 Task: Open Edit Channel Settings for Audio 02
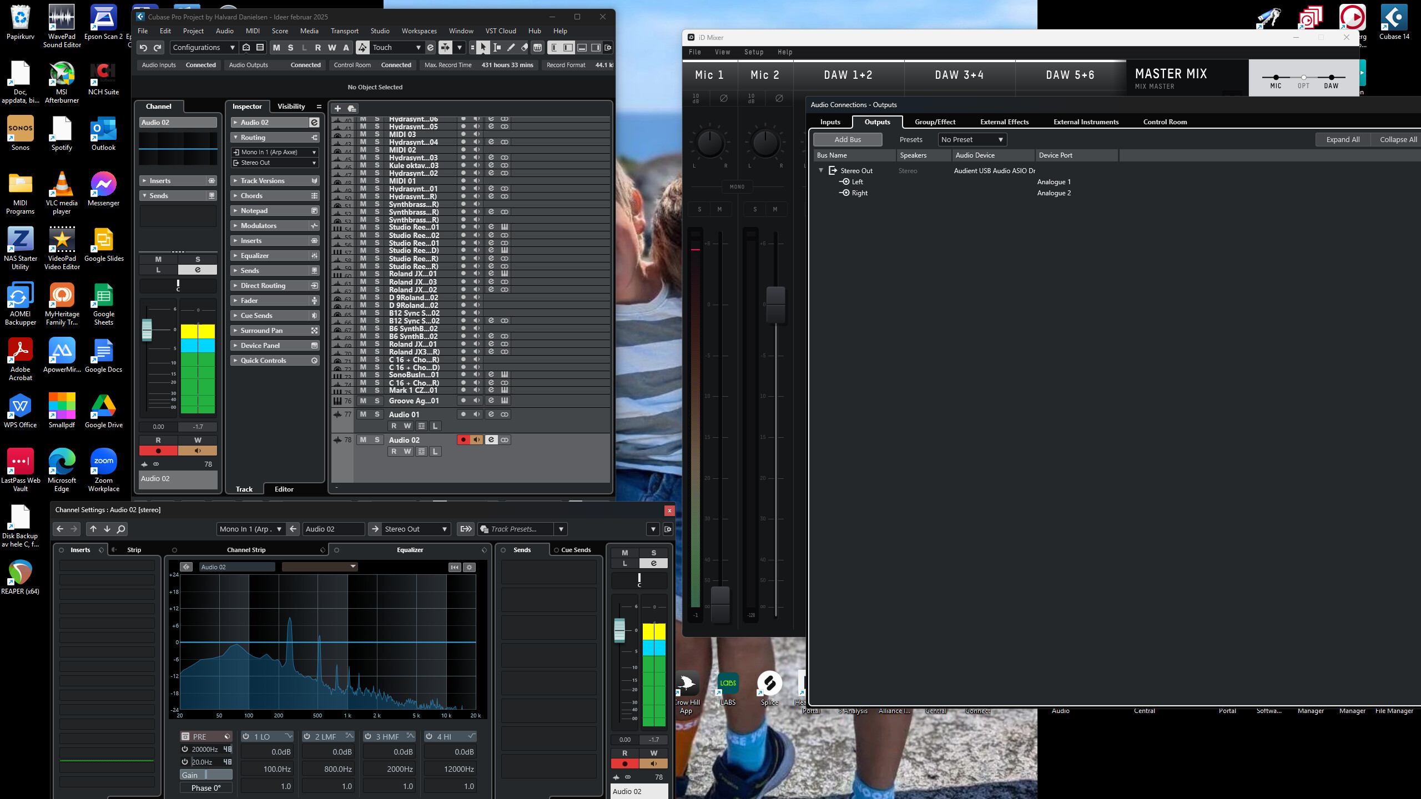click(491, 440)
